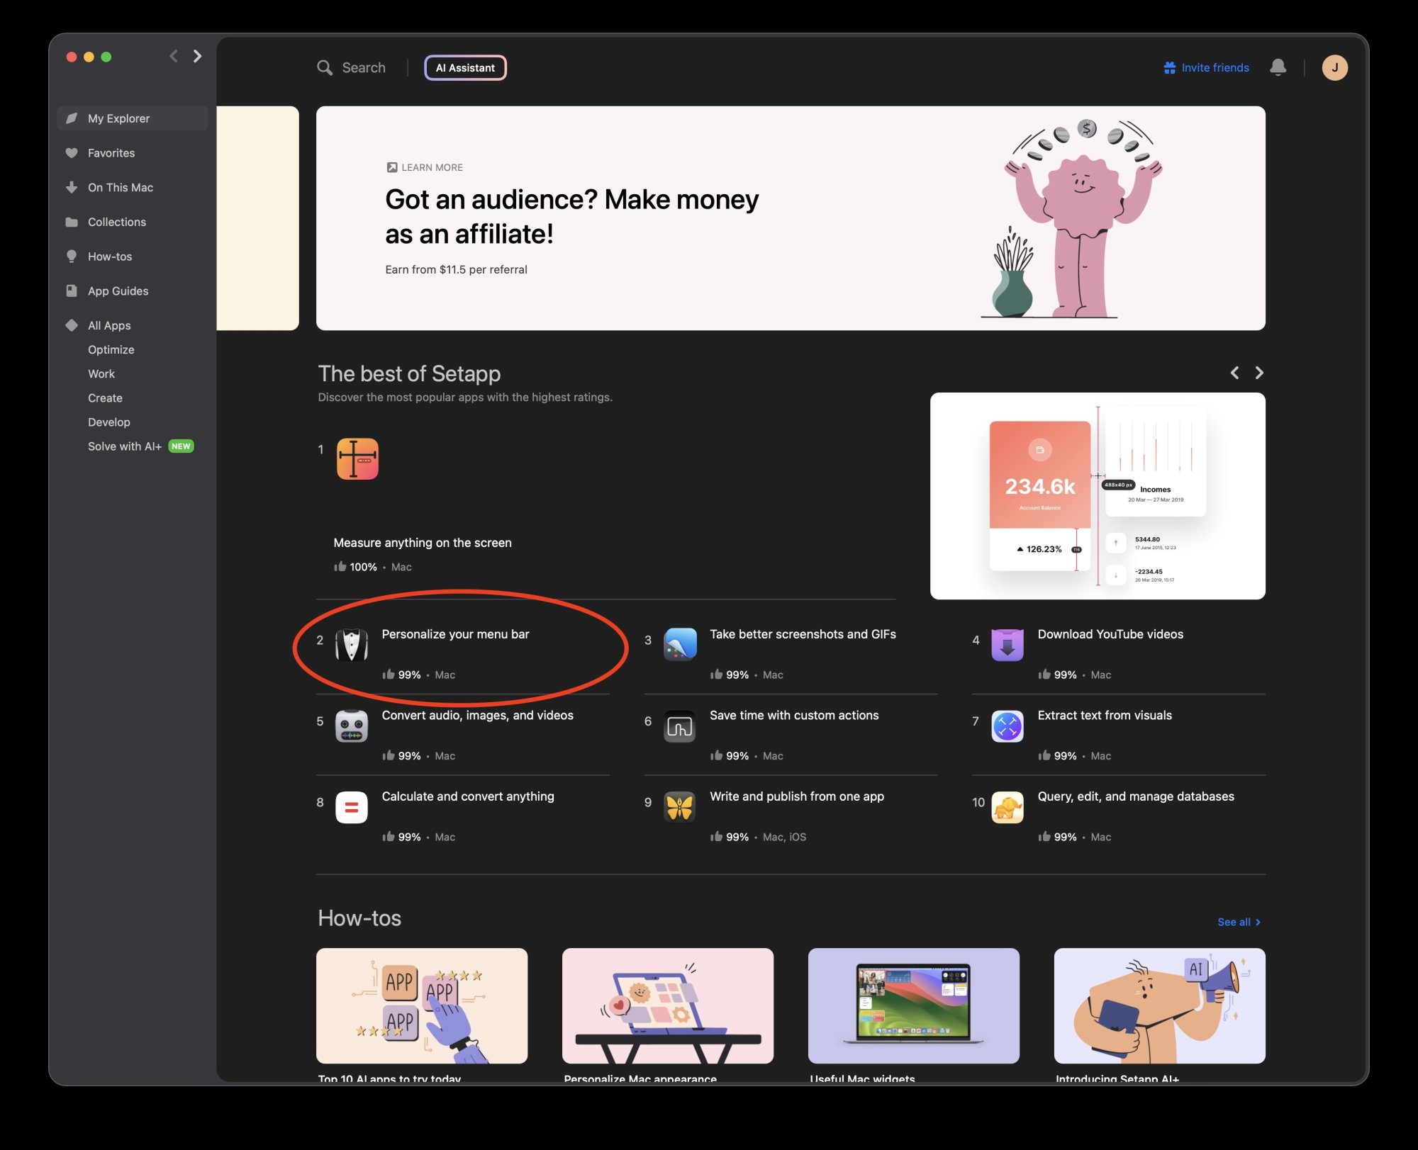The image size is (1418, 1150).
Task: Open the tuxedo menu bar app icon
Action: pos(352,645)
